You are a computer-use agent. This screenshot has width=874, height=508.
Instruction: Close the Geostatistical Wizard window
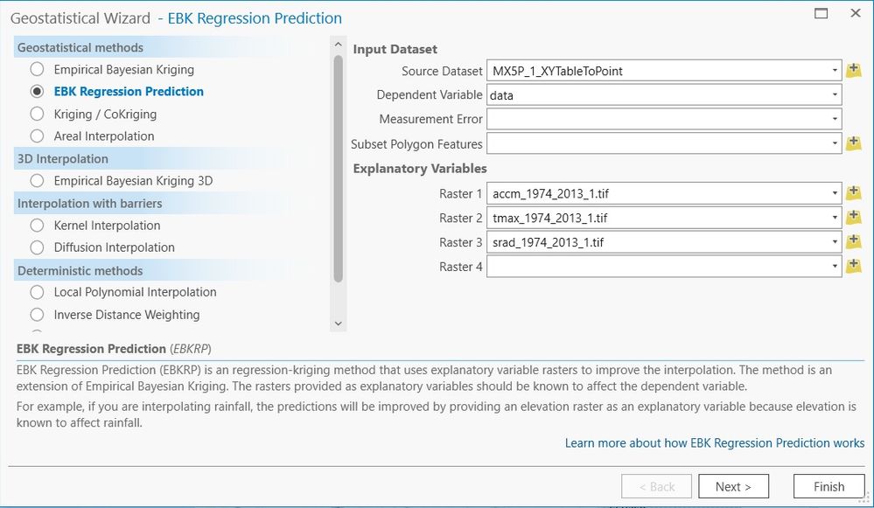pos(855,13)
